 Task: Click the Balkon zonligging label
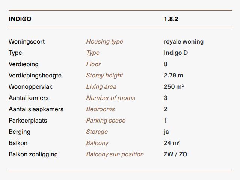(33, 154)
